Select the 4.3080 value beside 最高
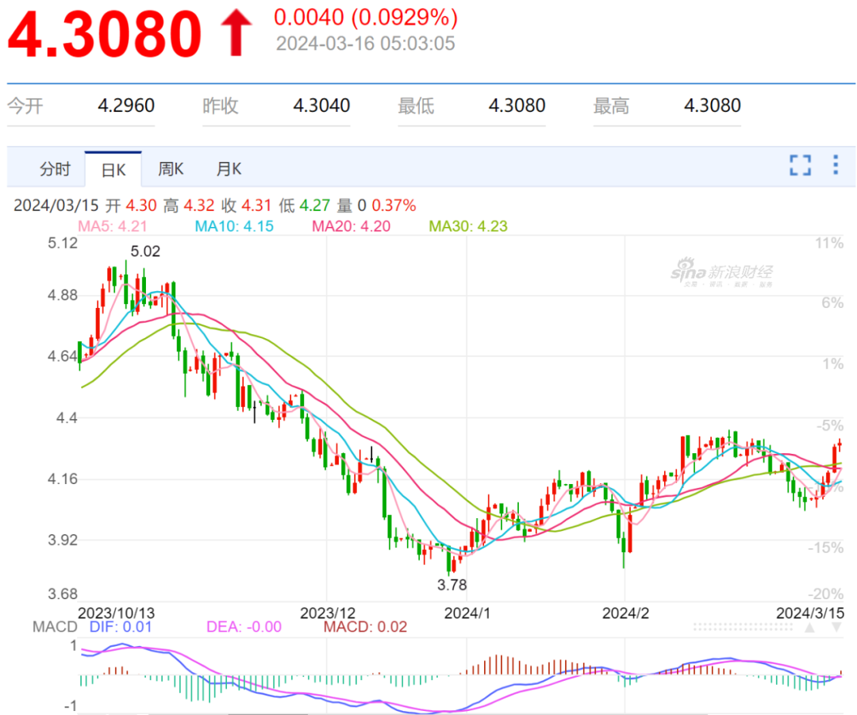 (712, 106)
